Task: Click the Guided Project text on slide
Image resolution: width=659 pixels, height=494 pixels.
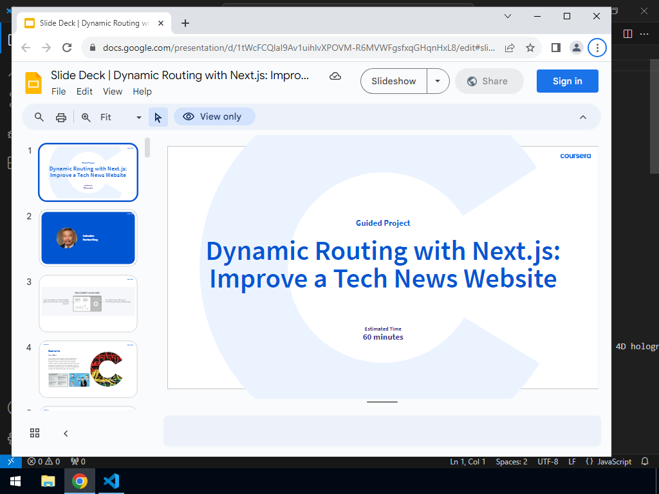Action: click(383, 223)
